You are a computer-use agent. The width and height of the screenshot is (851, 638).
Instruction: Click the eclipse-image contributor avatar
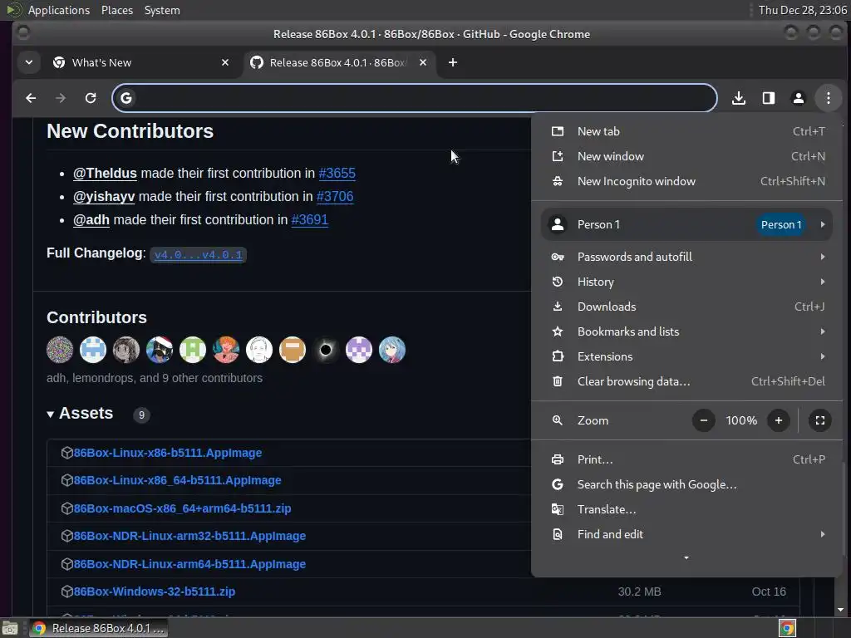click(x=326, y=350)
